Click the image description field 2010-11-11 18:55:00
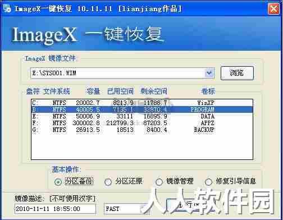The width and height of the screenshot is (283, 220). pos(55,209)
